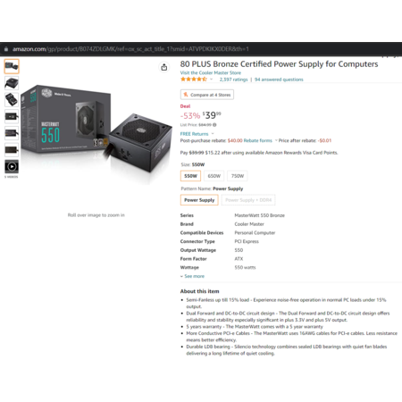Screen dimensions: 402x402
Task: Expand the star ratings dropdown arrow
Action: point(211,80)
